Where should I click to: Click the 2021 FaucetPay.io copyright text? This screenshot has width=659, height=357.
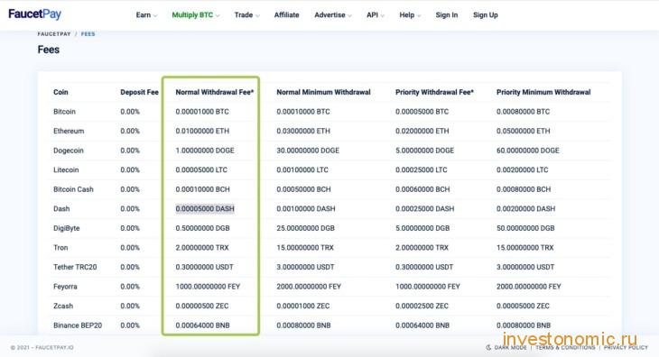coord(42,347)
